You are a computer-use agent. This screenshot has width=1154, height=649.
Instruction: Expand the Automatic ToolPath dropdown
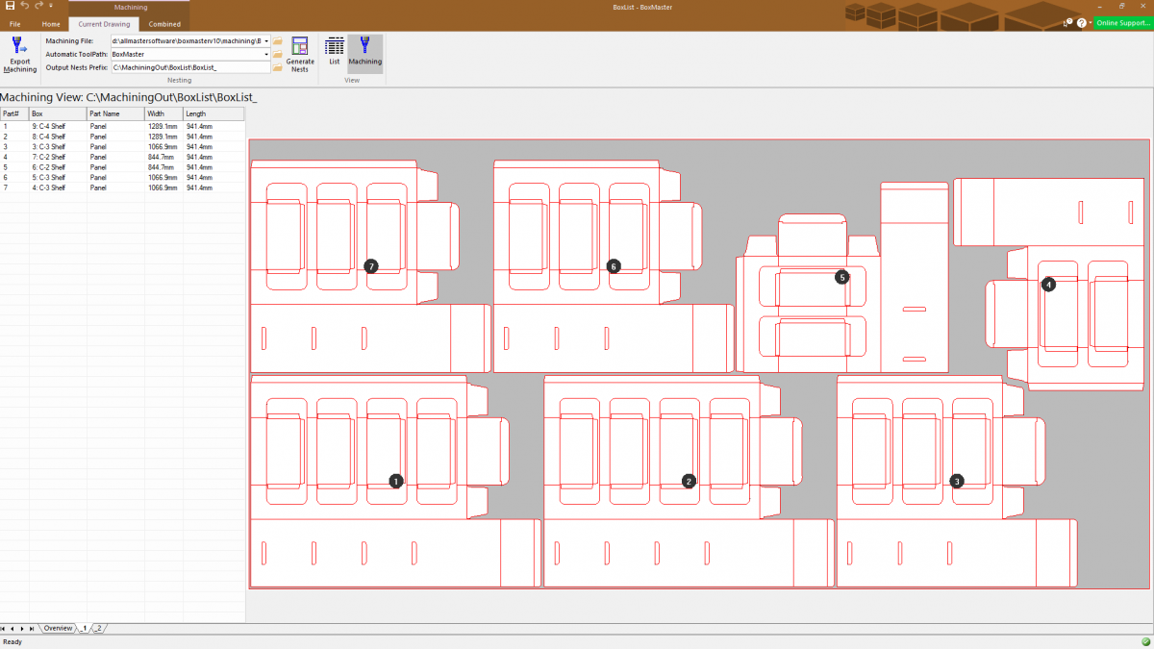tap(266, 54)
